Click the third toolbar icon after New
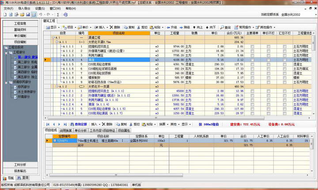The width and height of the screenshot is (318, 190). pyautogui.click(x=16, y=15)
